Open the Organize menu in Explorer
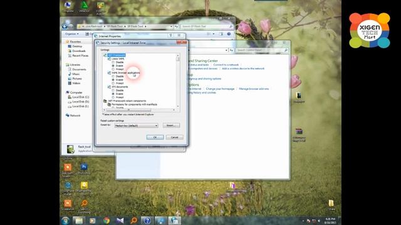Image resolution: width=401 pixels, height=225 pixels. (x=71, y=34)
